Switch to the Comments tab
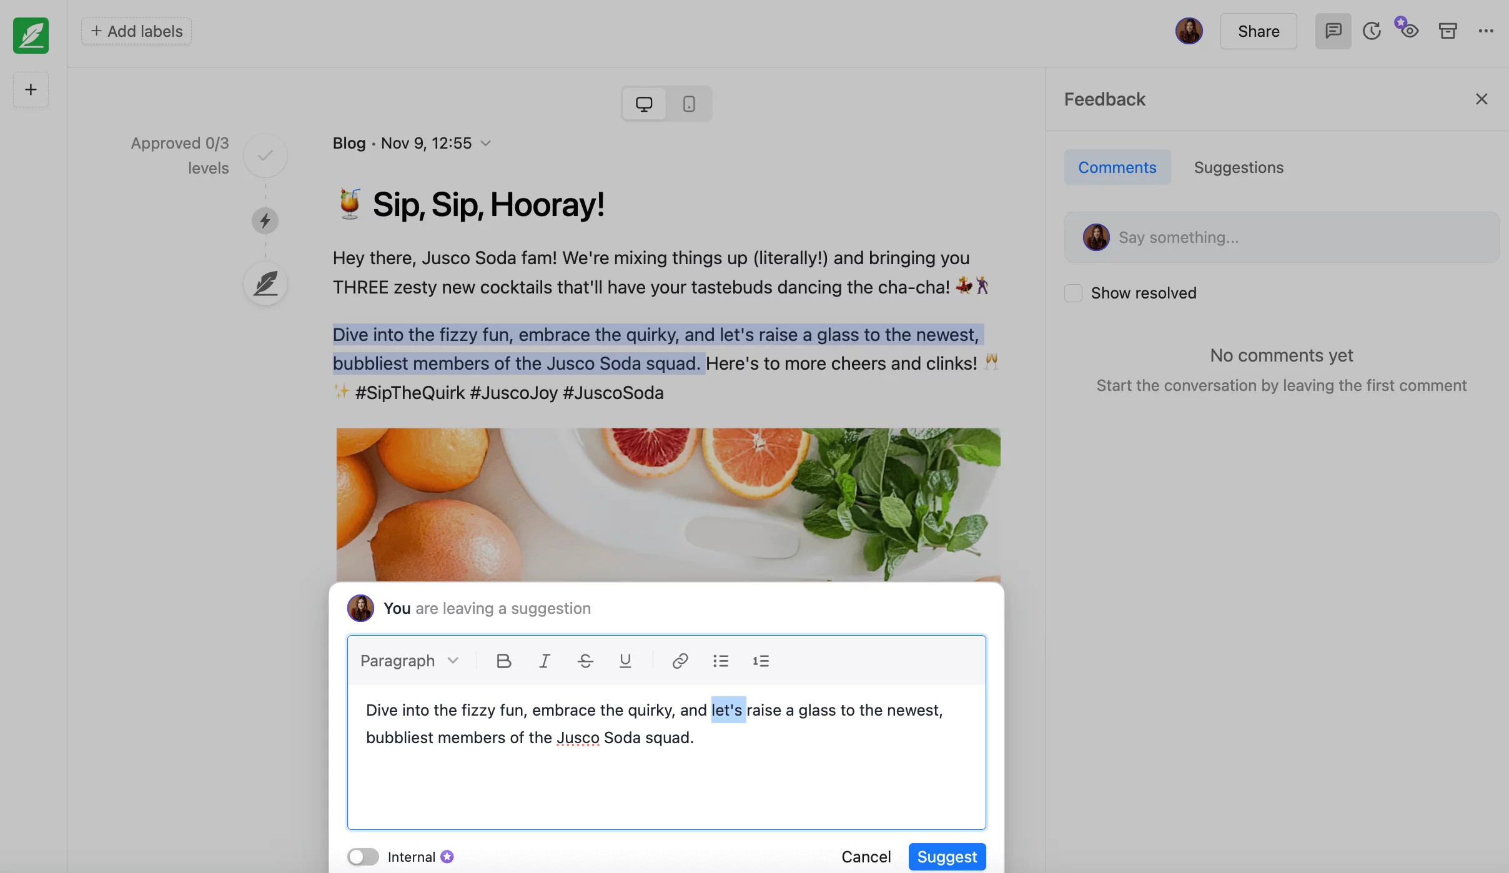 (x=1117, y=166)
